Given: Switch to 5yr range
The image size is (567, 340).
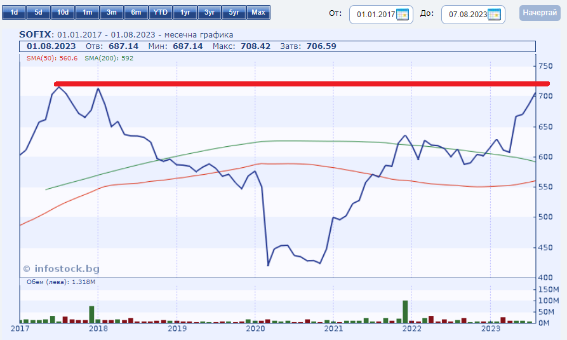Looking at the screenshot, I should [x=234, y=12].
